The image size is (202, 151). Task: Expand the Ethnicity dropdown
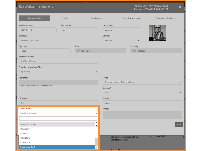143,103
